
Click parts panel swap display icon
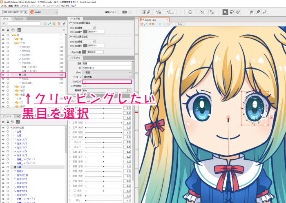pyautogui.click(x=19, y=30)
